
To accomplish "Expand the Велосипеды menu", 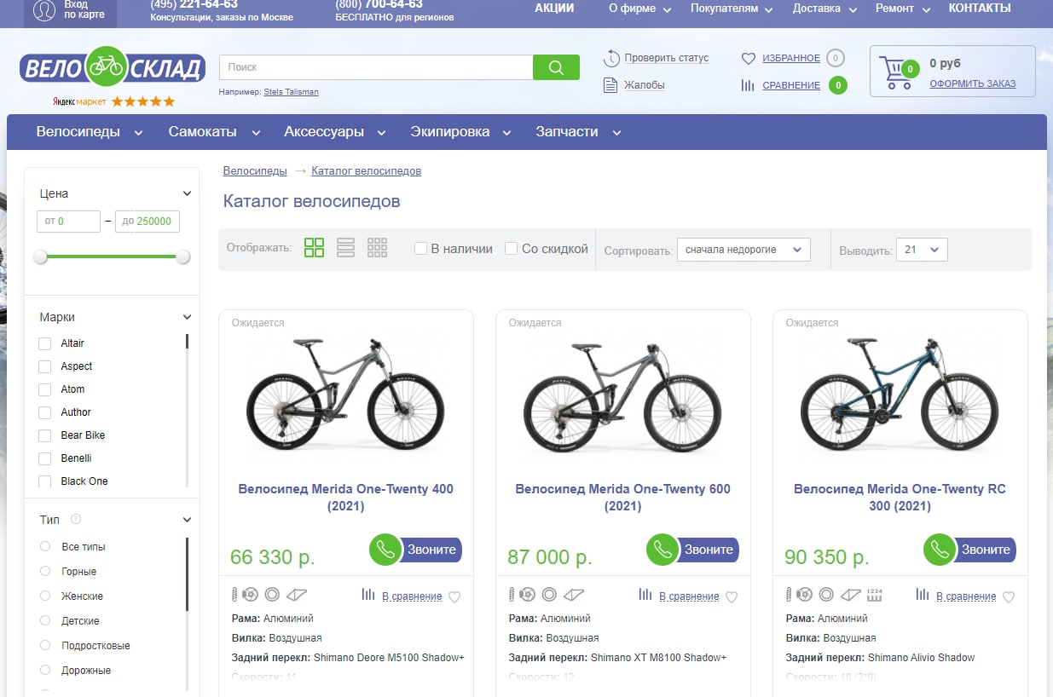I will [x=90, y=132].
